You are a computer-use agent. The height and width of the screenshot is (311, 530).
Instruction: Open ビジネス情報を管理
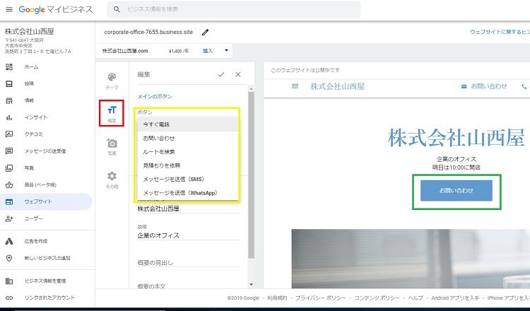45,281
